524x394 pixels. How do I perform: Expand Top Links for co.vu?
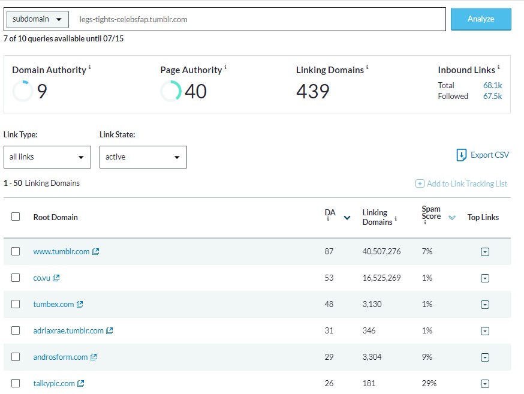pyautogui.click(x=485, y=278)
